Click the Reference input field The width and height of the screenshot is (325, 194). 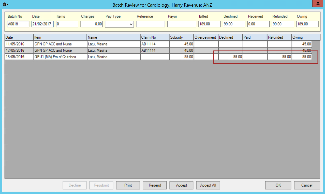151,24
